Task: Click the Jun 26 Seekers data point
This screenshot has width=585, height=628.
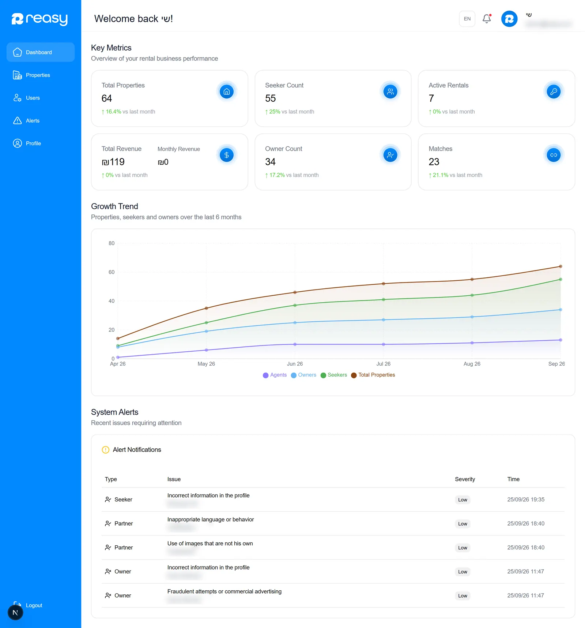Action: tap(295, 305)
